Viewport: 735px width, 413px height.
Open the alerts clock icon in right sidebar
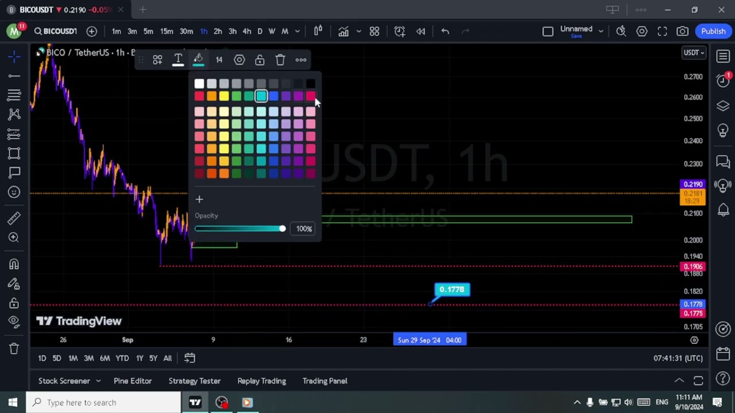click(x=723, y=81)
